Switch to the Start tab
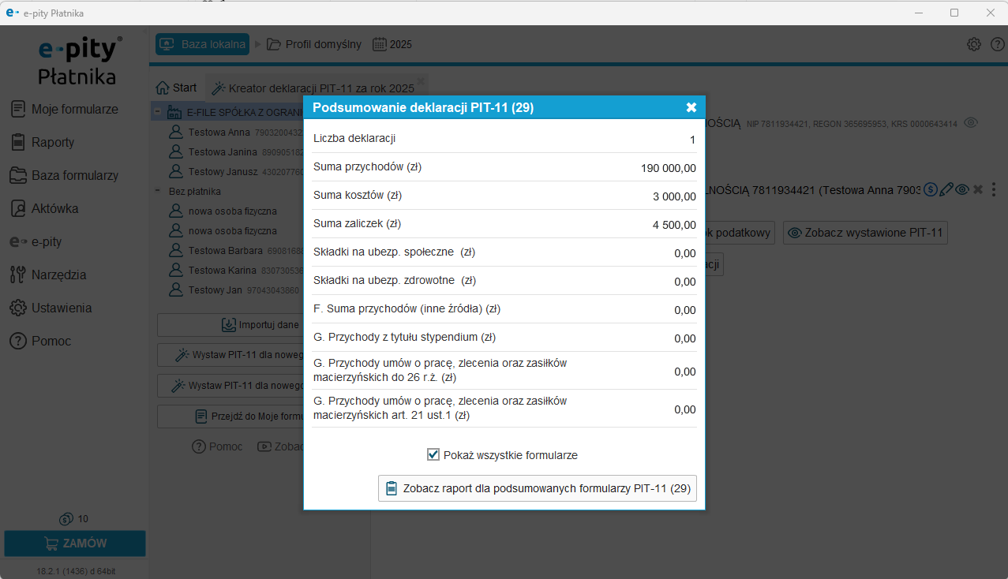Screen dimensions: 1008x579 [x=177, y=88]
